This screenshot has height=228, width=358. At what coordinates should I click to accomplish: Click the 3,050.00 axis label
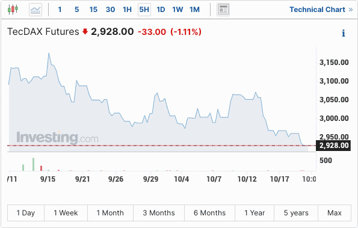click(334, 100)
